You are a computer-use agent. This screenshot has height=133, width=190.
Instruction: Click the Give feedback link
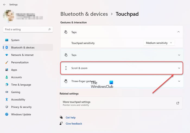point(74,124)
